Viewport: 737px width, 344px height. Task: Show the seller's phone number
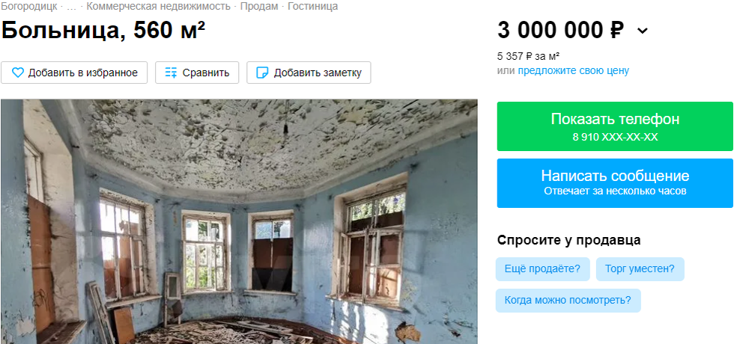click(x=615, y=126)
